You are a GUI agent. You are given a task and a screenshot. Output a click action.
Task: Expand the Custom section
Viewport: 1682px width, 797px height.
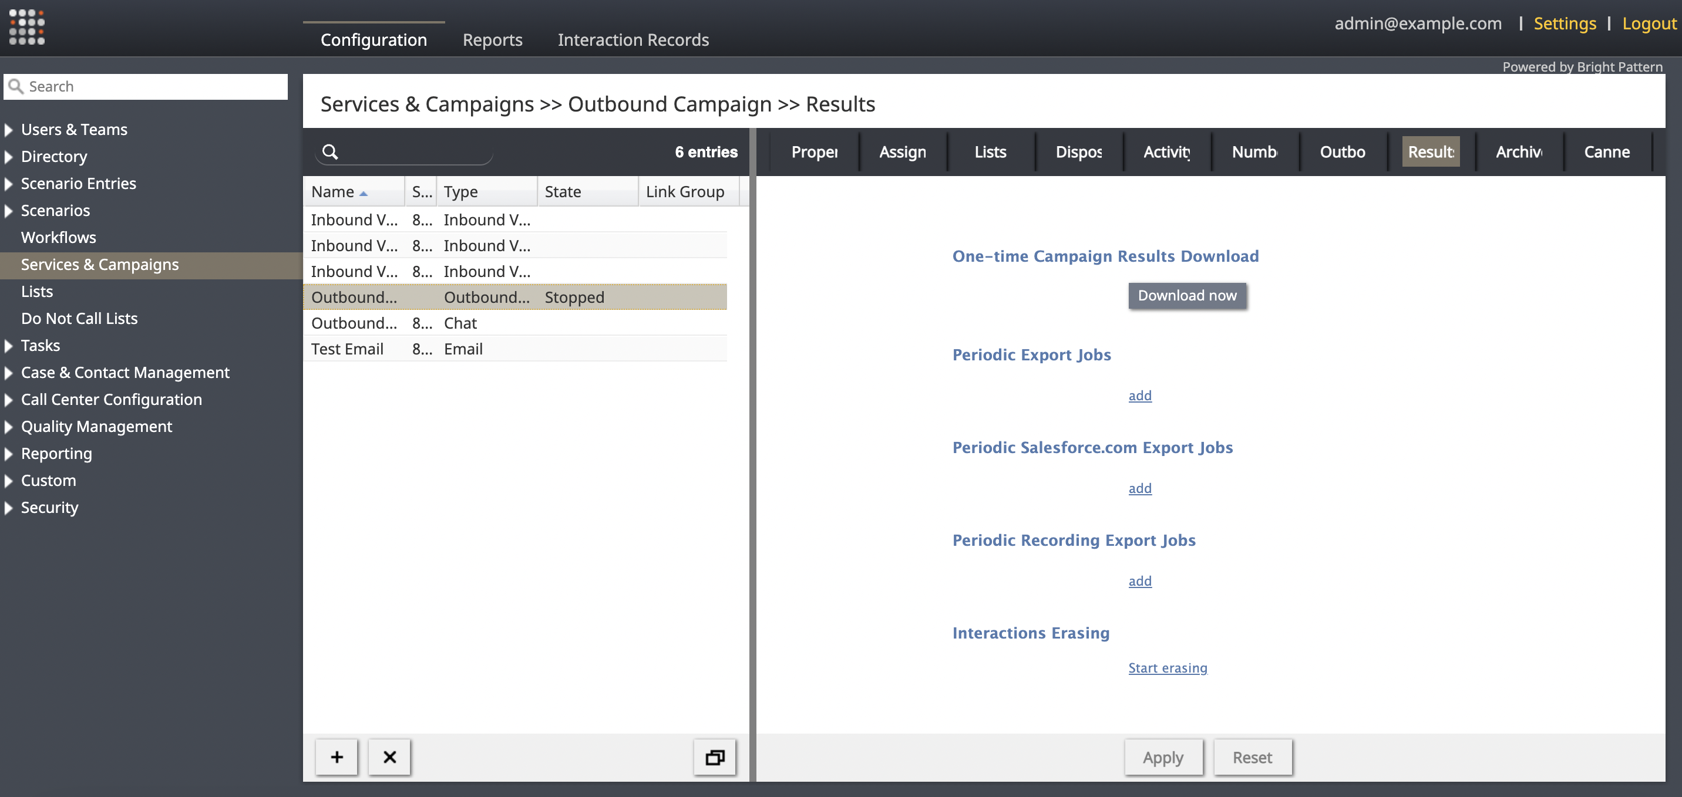(8, 481)
